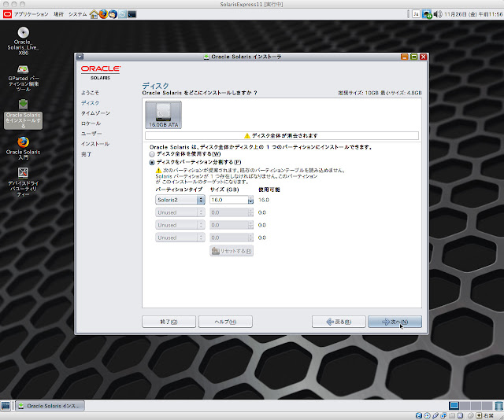Open the second Unused partition type dropdown
504x420 pixels.
180,225
